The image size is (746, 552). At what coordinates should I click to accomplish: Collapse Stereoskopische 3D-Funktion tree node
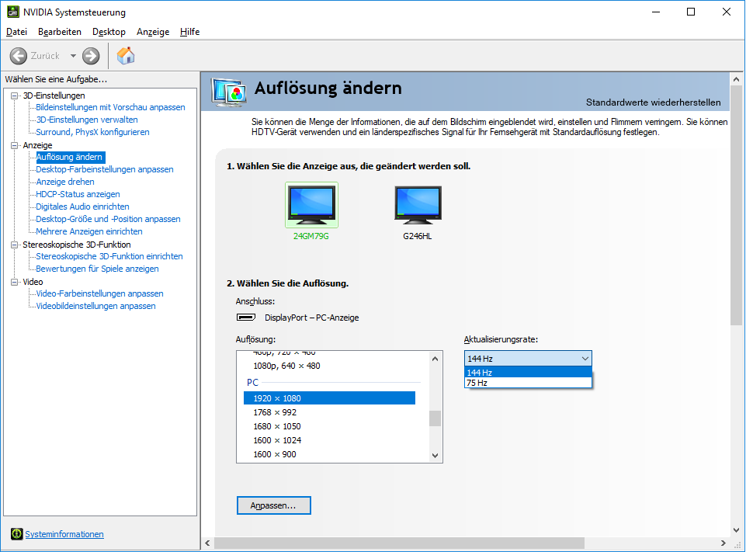14,245
